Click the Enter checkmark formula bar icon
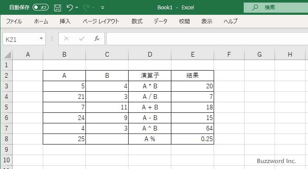308x169 pixels. [x=82, y=38]
